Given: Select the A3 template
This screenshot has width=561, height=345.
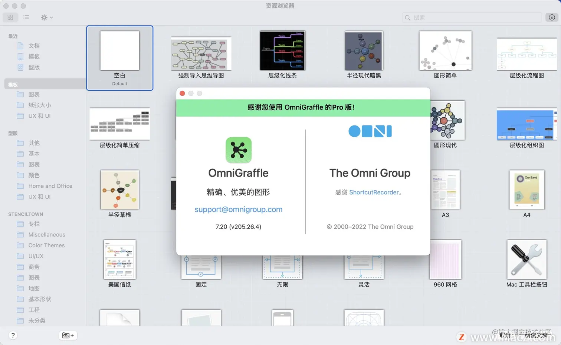Looking at the screenshot, I should (445, 190).
